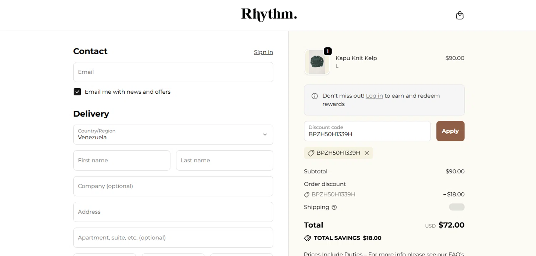Screen dimensions: 536x256
Task: Click the Kapu Knit Kelp product name
Action: (x=356, y=58)
